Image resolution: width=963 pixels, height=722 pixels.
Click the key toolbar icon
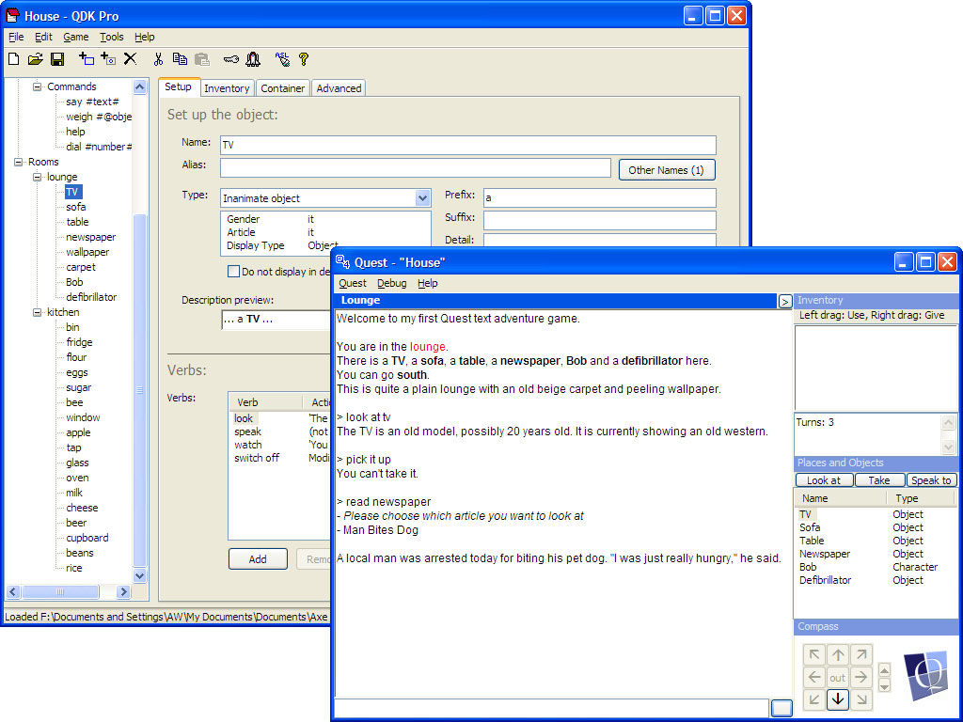231,59
